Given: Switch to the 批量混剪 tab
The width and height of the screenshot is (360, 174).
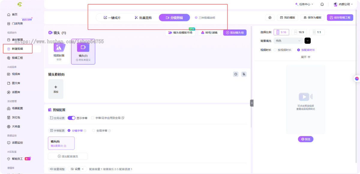Looking at the screenshot, I should (143, 18).
